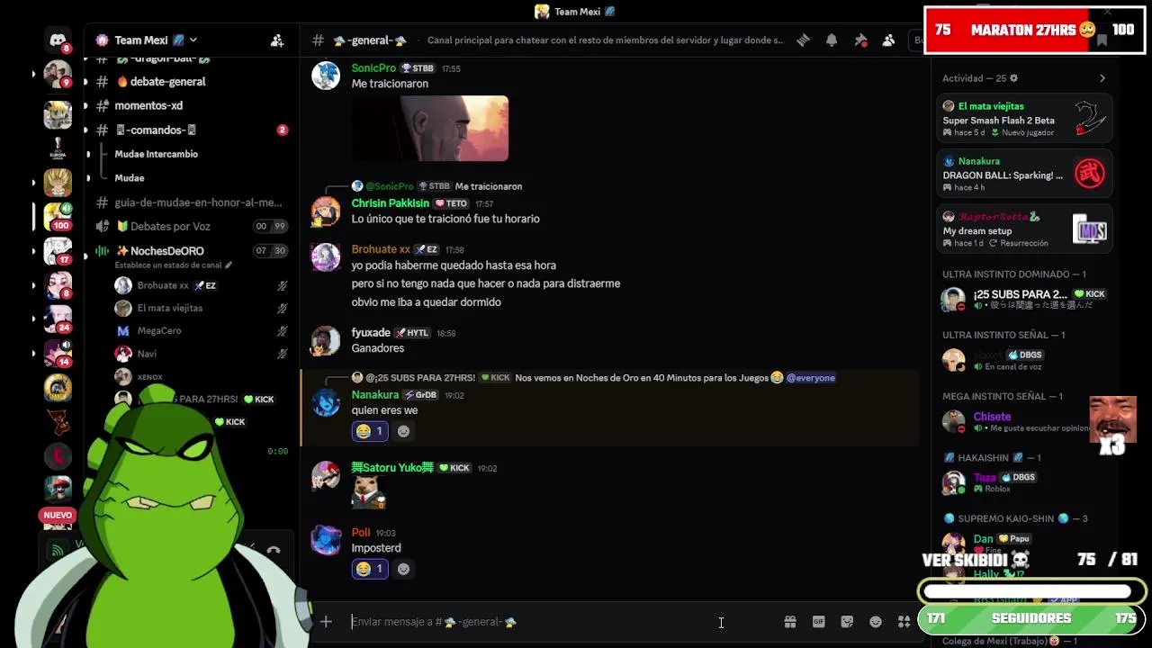Toggle the laughing reaction on Poll's Imposterd message
The image size is (1152, 648).
(x=370, y=569)
